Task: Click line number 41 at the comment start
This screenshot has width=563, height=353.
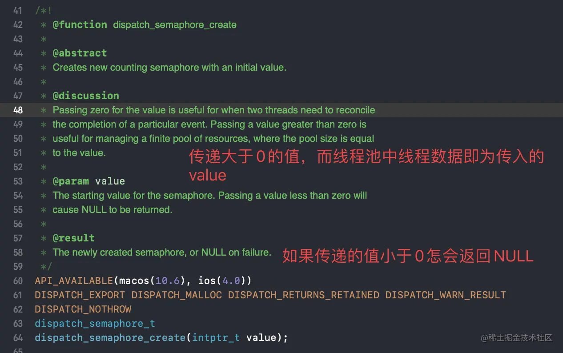Action: click(x=18, y=10)
